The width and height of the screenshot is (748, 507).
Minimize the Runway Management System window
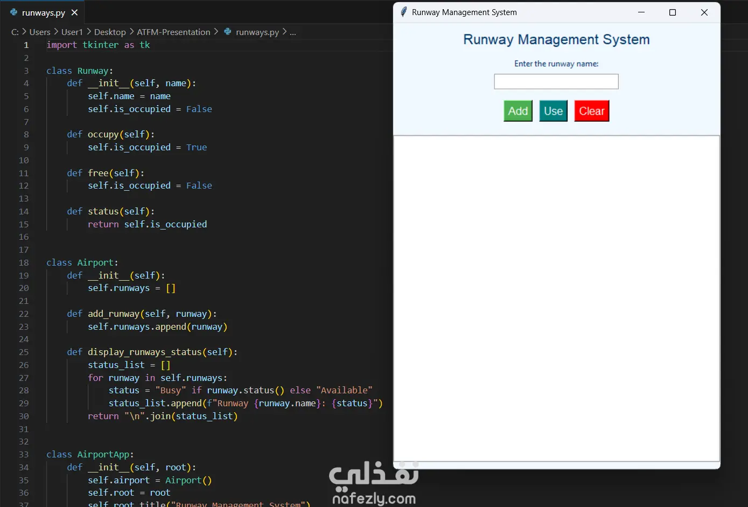(641, 12)
